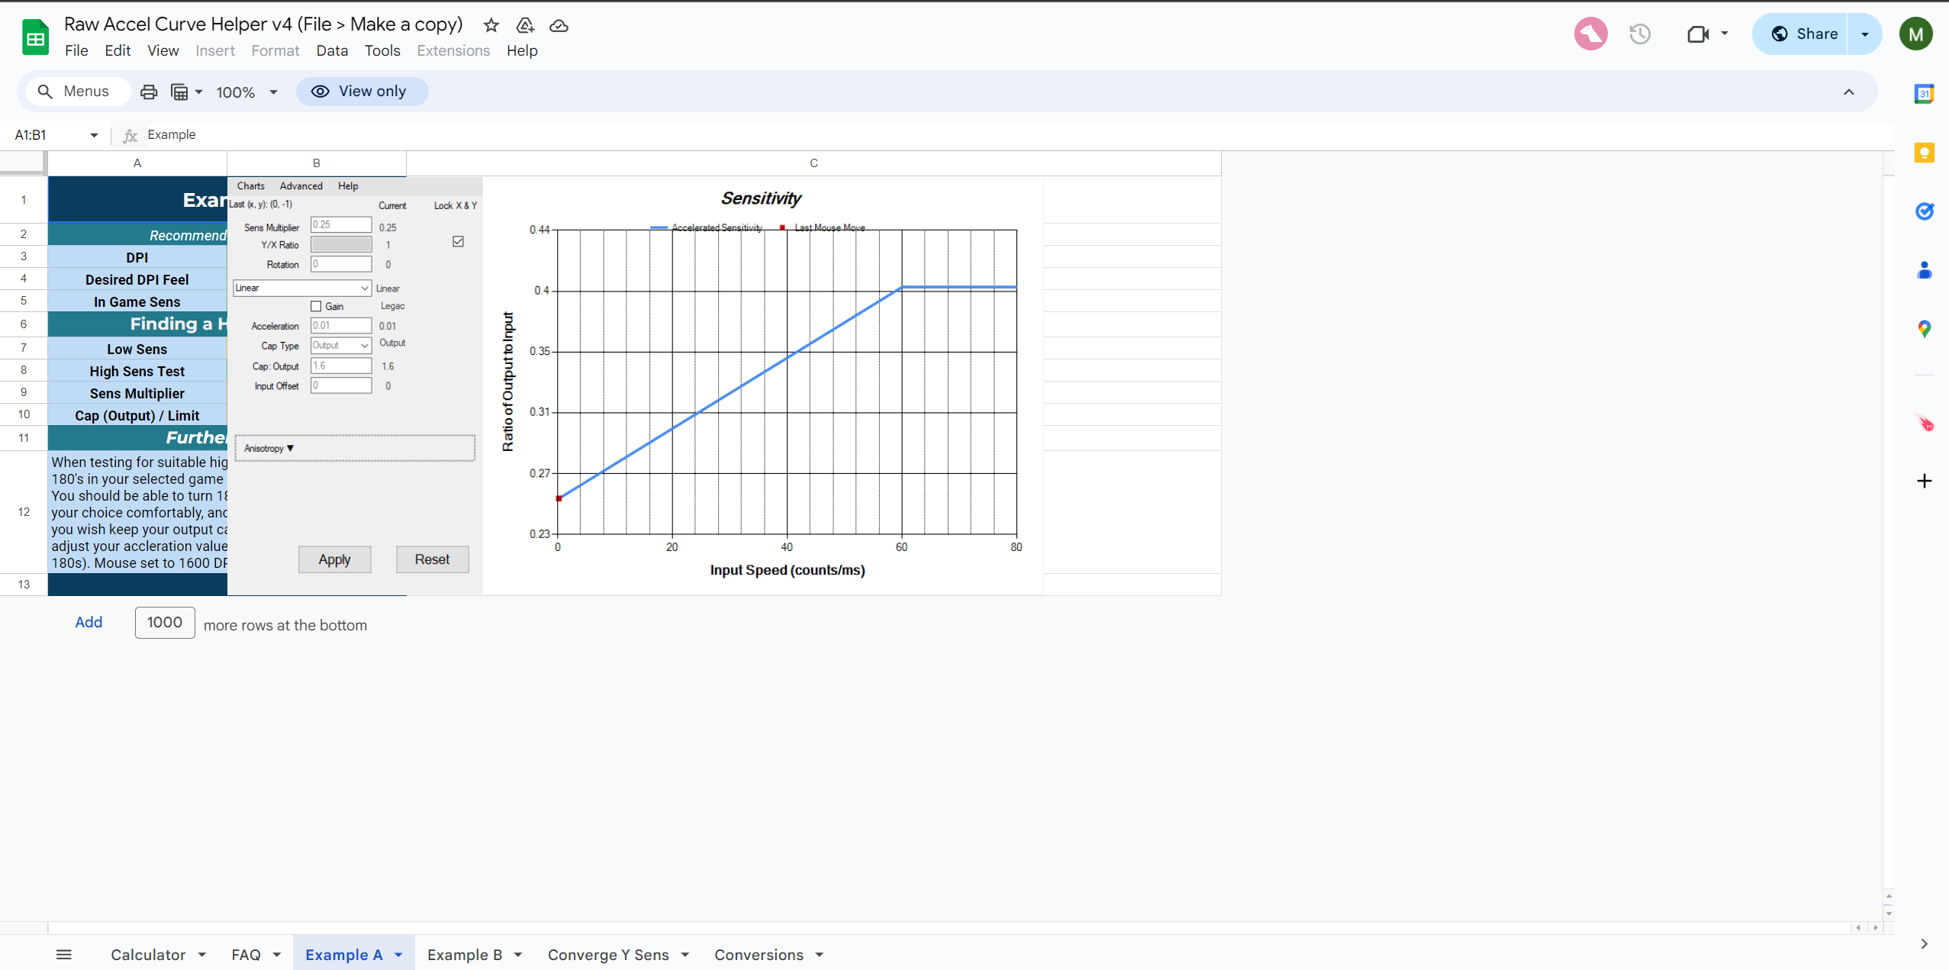Viewport: 1949px width, 970px height.
Task: Click the print icon in toolbar
Action: pyautogui.click(x=149, y=91)
